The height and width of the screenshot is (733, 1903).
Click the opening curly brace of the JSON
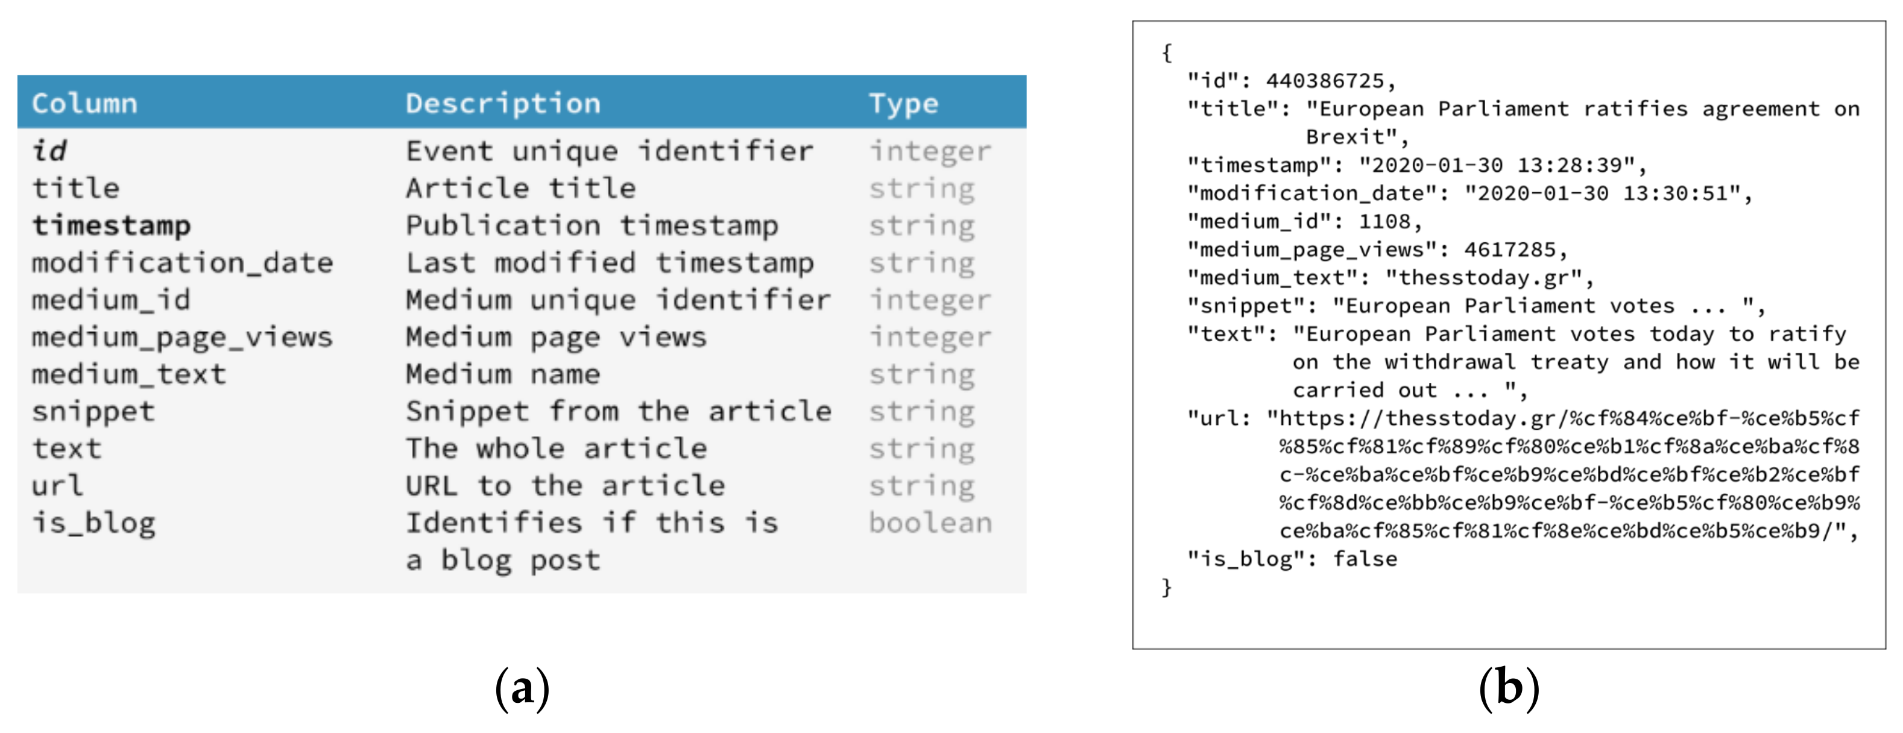click(x=1167, y=52)
